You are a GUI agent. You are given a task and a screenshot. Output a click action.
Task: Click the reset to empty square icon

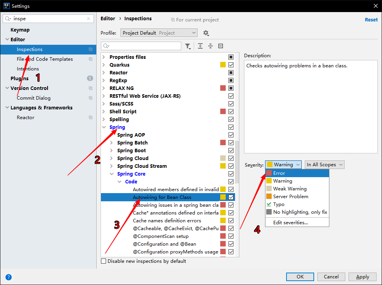(221, 46)
